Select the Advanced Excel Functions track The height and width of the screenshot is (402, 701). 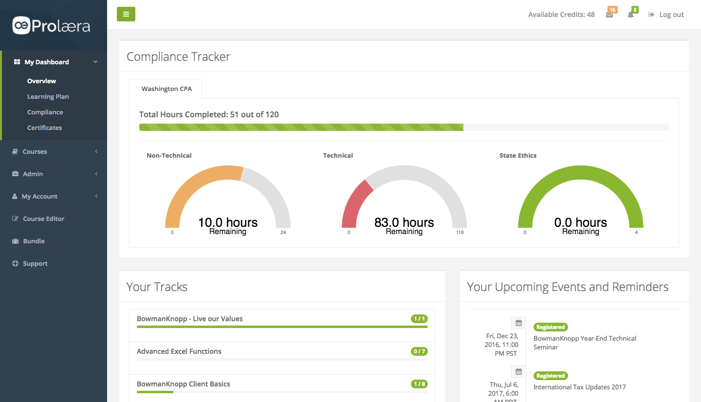tap(179, 351)
